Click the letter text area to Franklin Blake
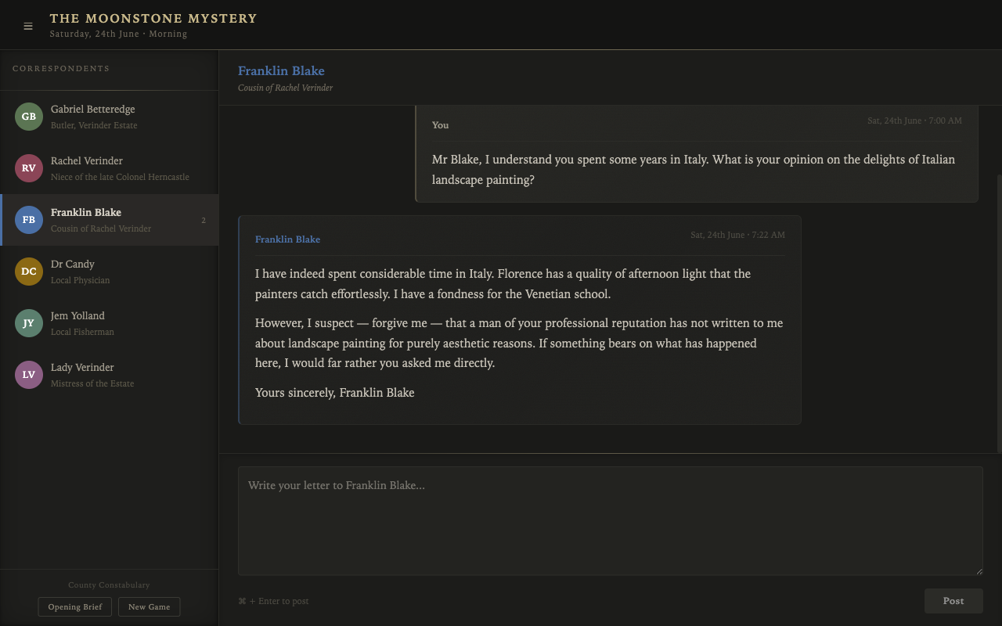The width and height of the screenshot is (1002, 626). tap(610, 521)
